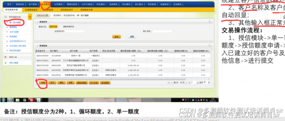
Task: Select 联保额度 in sidebar
Action: [x=13, y=37]
